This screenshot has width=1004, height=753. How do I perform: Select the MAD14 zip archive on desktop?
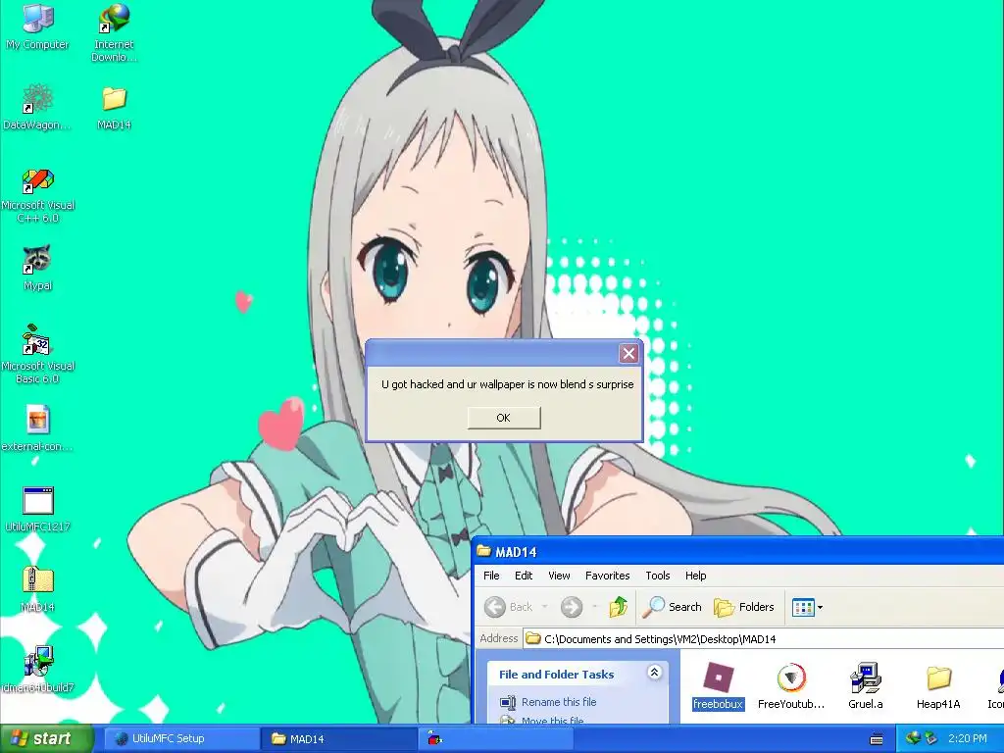(37, 588)
